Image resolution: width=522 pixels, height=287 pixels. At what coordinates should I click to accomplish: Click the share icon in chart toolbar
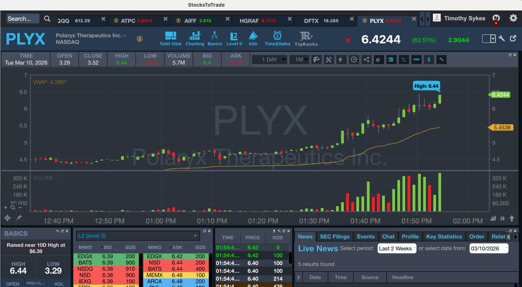(x=366, y=60)
